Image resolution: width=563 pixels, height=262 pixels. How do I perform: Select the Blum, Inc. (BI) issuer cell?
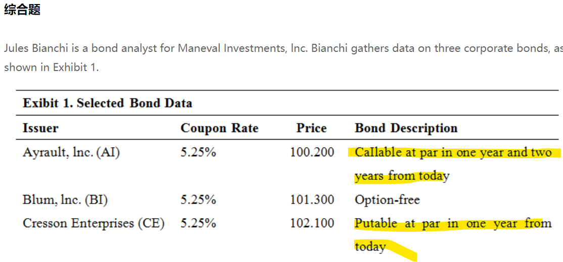click(x=65, y=200)
